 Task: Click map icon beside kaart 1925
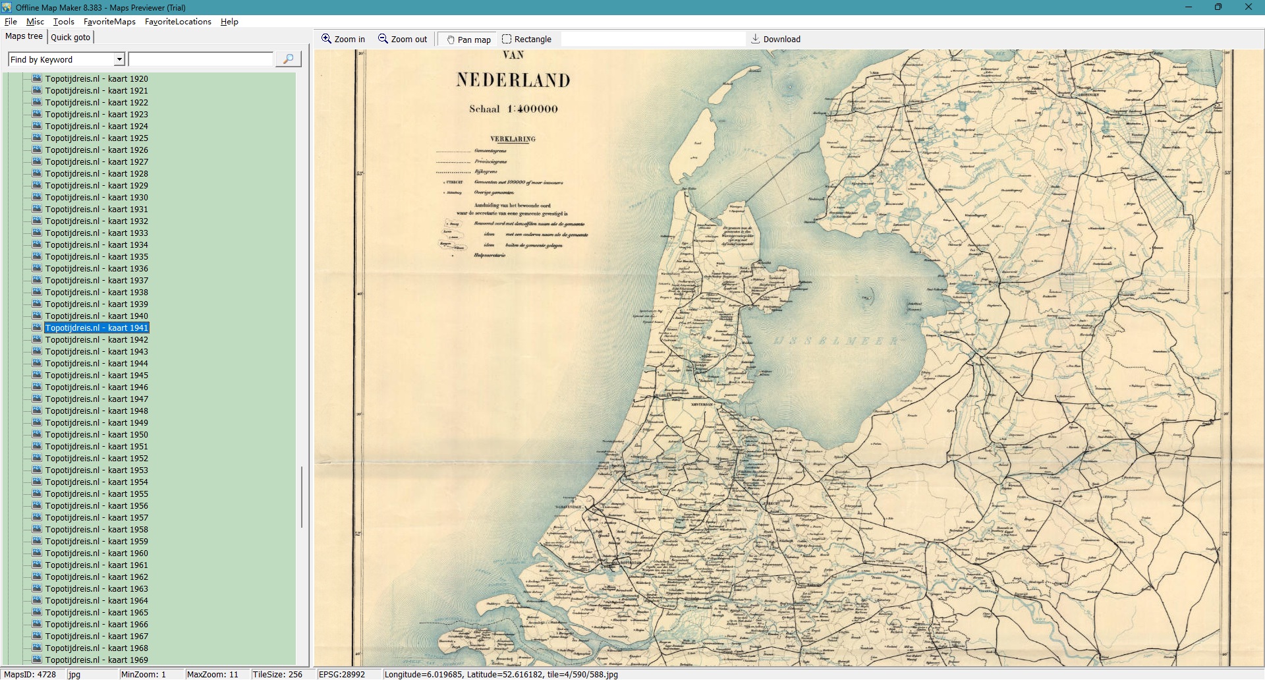[x=37, y=138]
